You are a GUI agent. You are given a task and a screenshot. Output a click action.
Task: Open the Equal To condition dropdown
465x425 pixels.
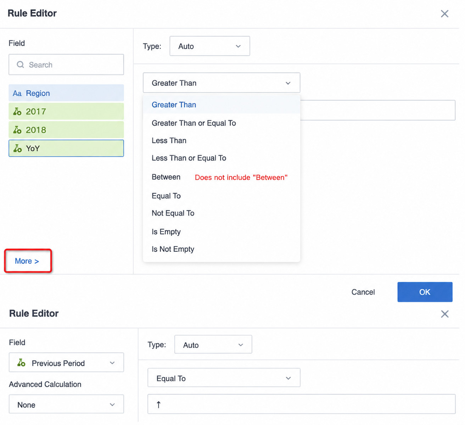(224, 378)
